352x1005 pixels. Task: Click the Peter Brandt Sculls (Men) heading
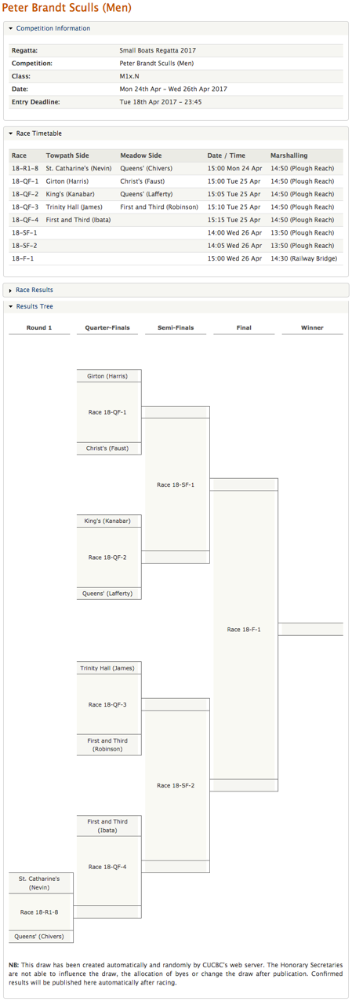tap(68, 9)
